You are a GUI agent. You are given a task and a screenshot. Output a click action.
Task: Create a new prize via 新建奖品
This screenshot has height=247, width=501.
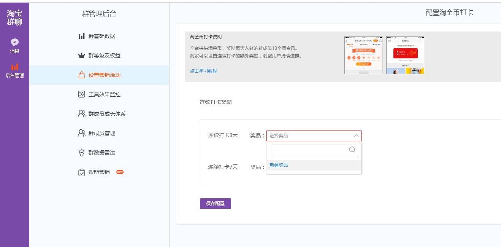point(279,165)
